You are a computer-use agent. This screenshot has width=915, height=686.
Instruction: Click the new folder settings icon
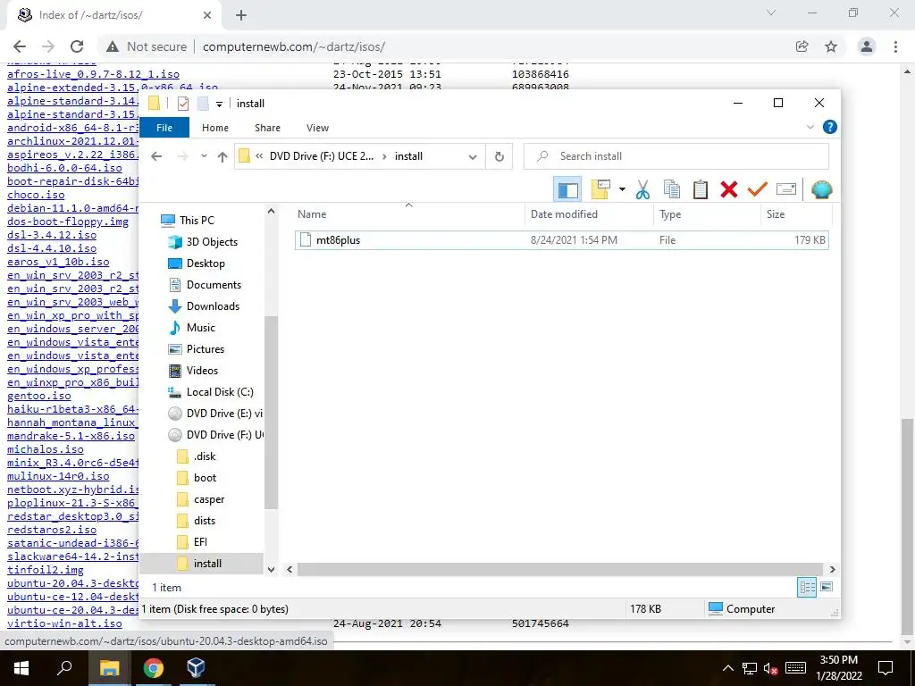(x=600, y=189)
